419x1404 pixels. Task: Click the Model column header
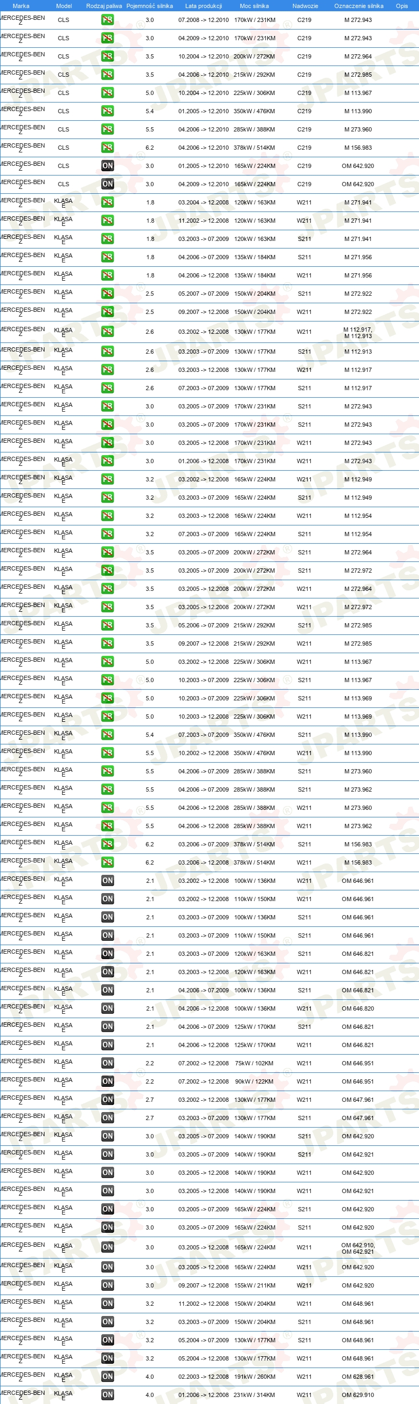tap(64, 6)
